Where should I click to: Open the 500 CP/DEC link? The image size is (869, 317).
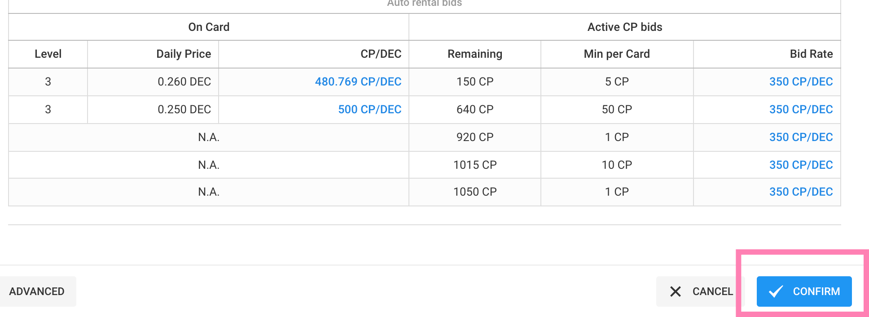tap(370, 110)
